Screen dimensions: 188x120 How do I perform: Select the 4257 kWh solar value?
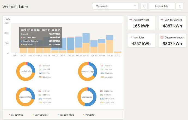point(141,44)
